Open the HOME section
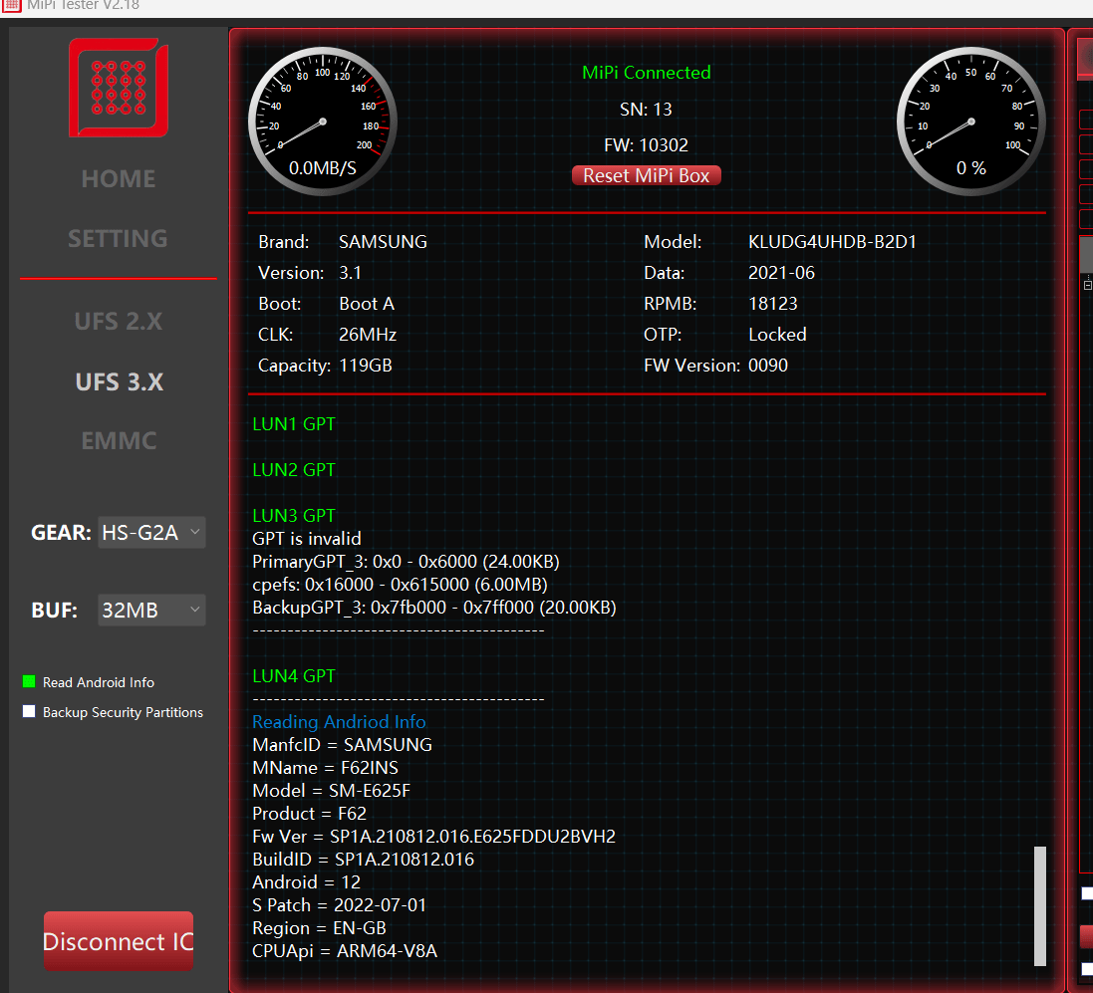Image resolution: width=1093 pixels, height=993 pixels. (119, 179)
